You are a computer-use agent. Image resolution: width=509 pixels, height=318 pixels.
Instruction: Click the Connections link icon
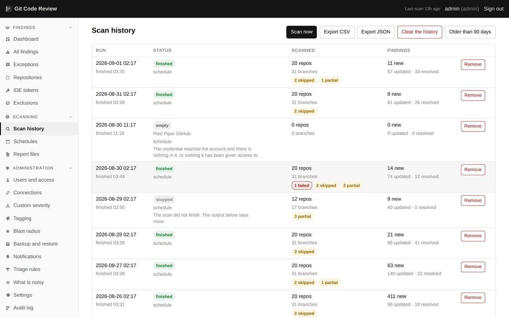[8, 193]
